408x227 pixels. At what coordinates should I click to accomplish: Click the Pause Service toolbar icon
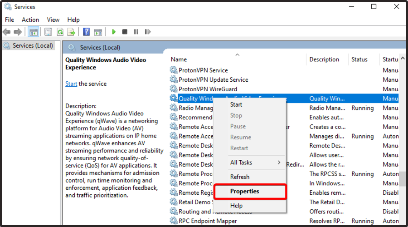coord(136,32)
